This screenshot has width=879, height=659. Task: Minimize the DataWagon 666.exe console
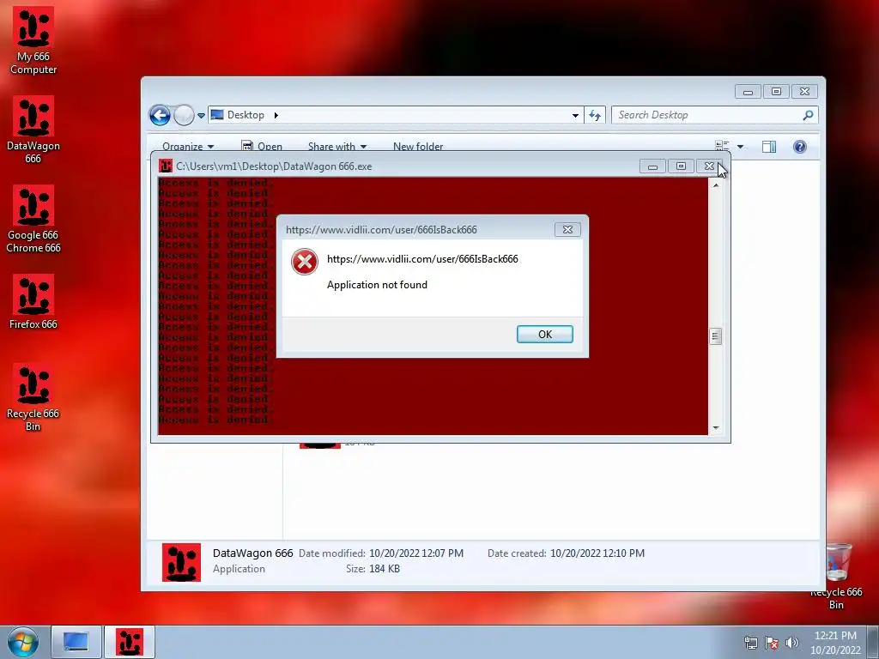point(652,166)
